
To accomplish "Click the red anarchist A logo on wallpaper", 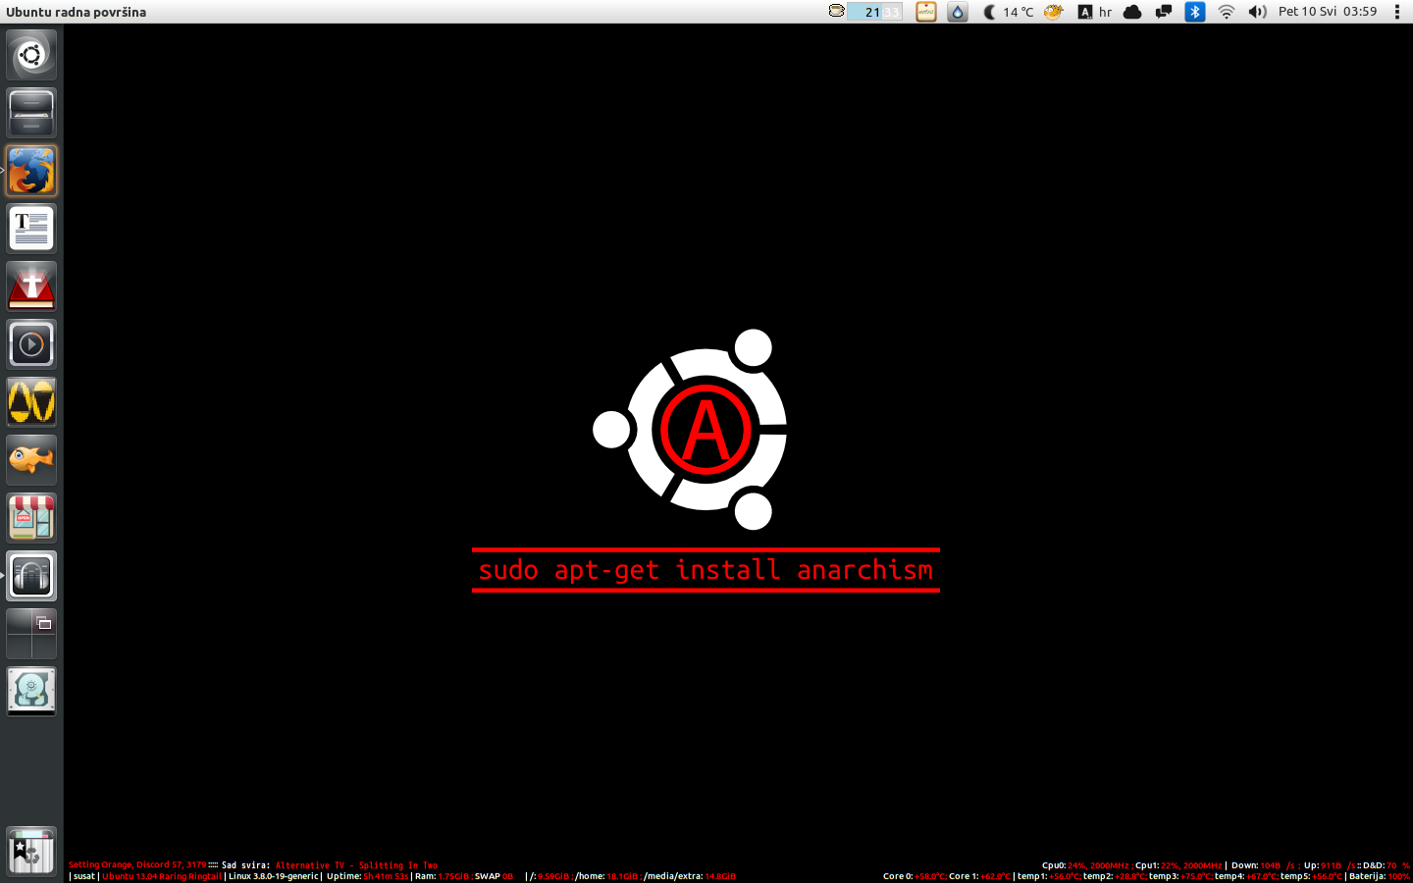I will [706, 430].
